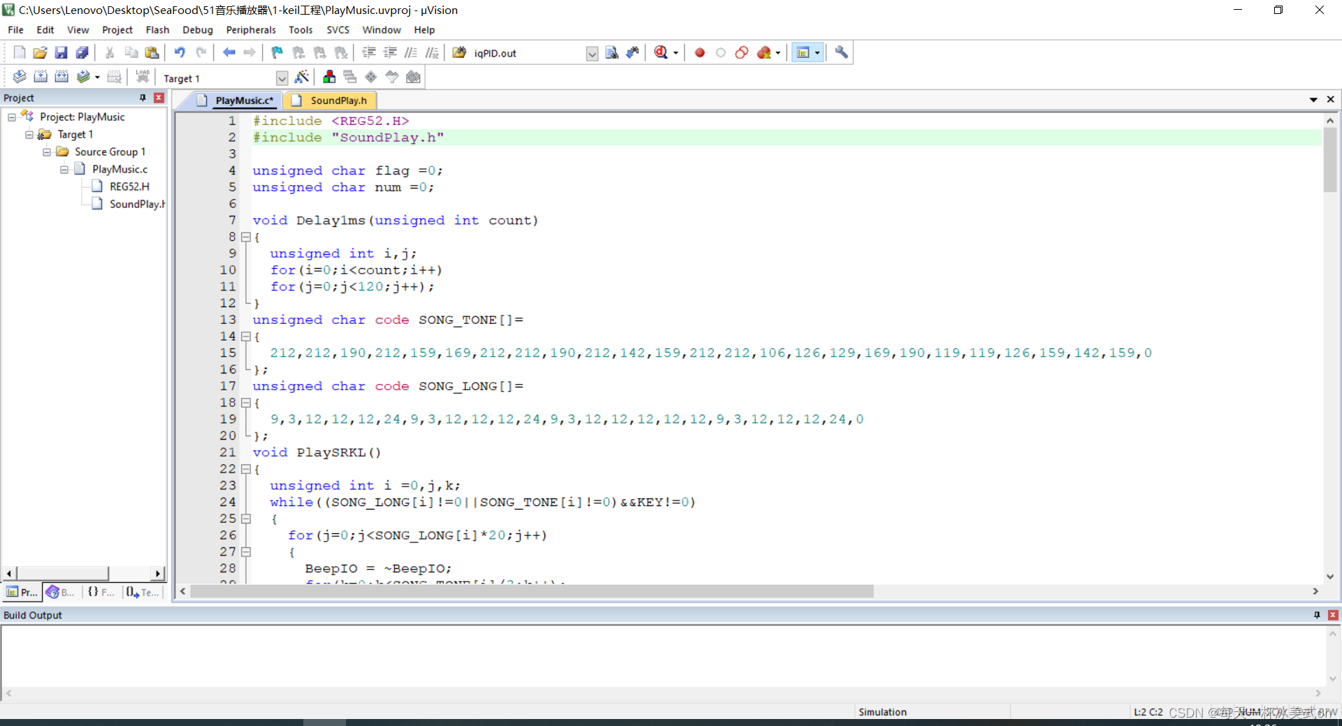Kill all breakpoints with the toolbar icon
This screenshot has height=726, width=1342.
[764, 52]
